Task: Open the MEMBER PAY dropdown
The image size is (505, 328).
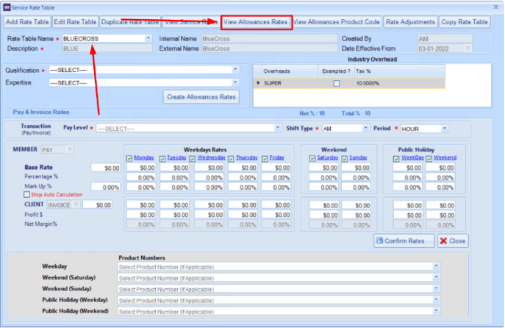Action: pyautogui.click(x=70, y=149)
